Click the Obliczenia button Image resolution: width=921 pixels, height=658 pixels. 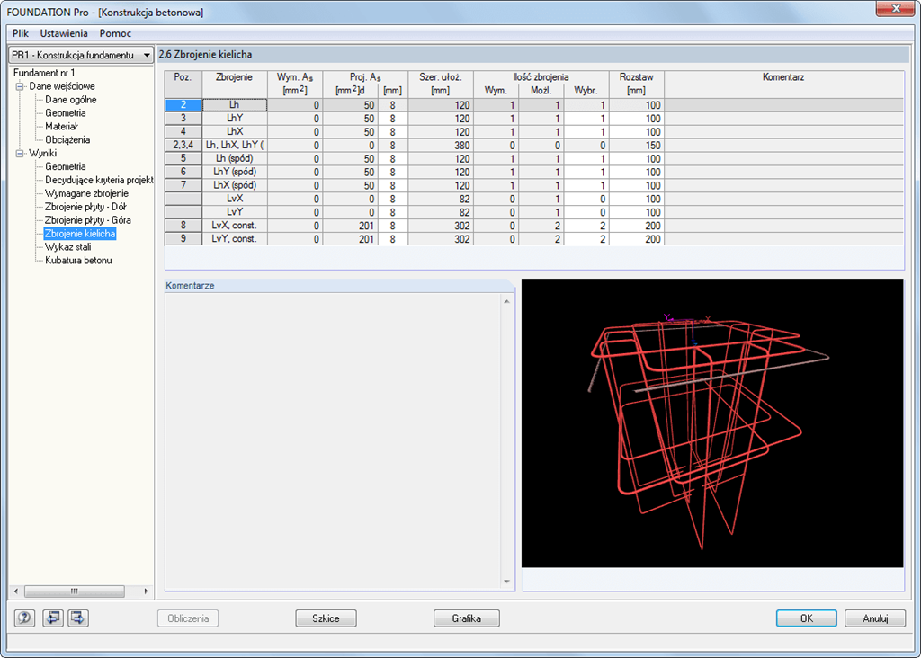[188, 618]
